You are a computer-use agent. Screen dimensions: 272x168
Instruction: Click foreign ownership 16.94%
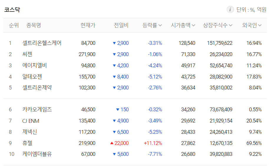coord(254,43)
